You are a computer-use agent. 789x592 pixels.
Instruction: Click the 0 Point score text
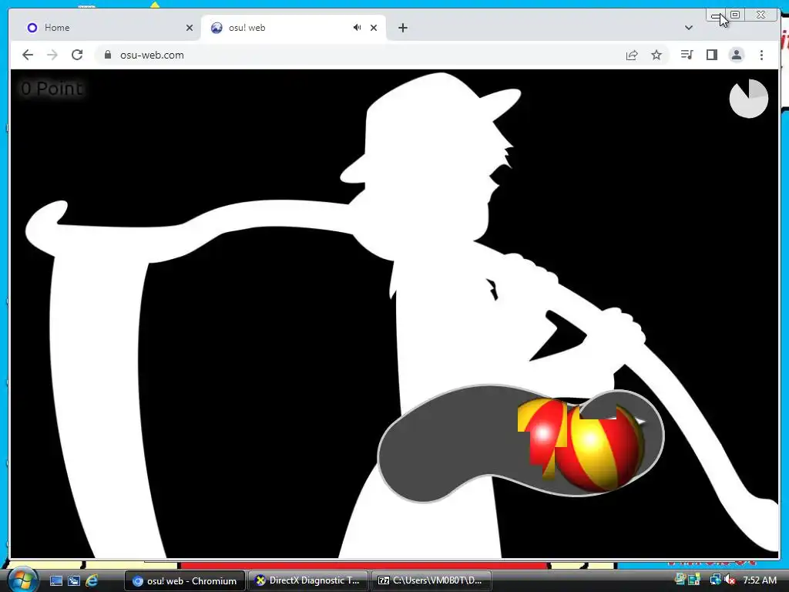click(x=52, y=89)
